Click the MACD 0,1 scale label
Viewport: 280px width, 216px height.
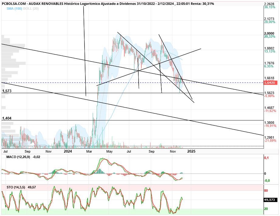[266, 158]
